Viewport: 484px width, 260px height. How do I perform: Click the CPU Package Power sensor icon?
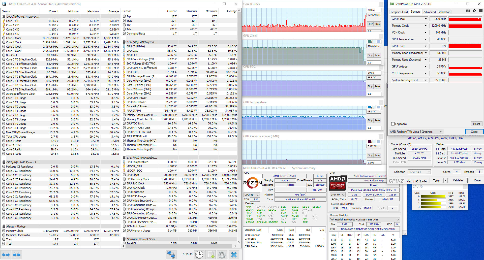(x=124, y=76)
